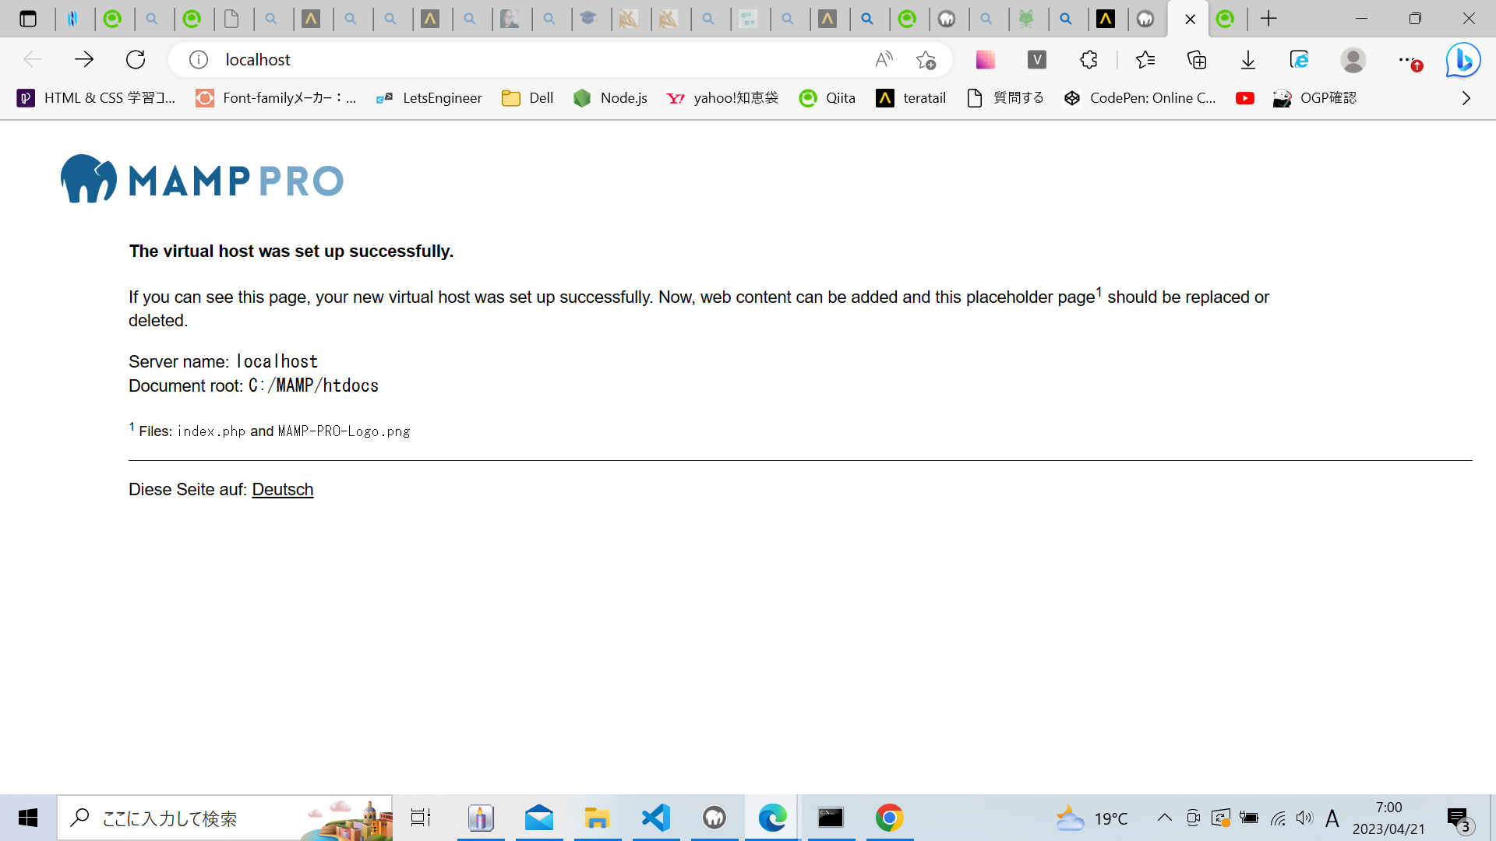The image size is (1496, 841).
Task: Open the YouTube bookmark icon
Action: point(1245,98)
